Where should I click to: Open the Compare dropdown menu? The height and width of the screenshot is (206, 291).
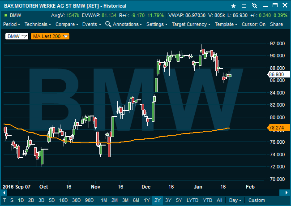[x=67, y=24]
